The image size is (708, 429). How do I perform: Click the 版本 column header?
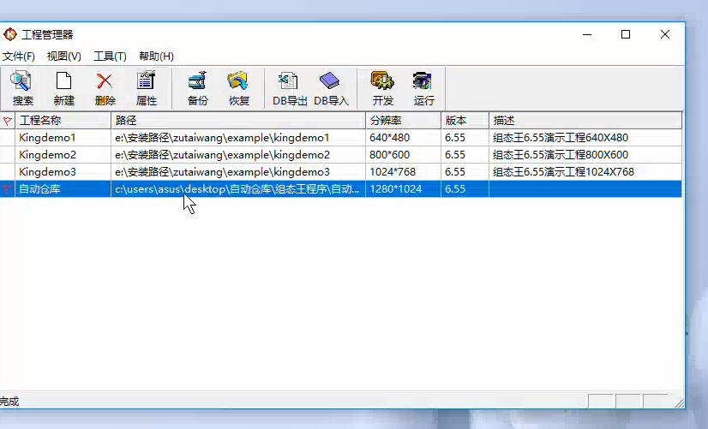tap(465, 121)
